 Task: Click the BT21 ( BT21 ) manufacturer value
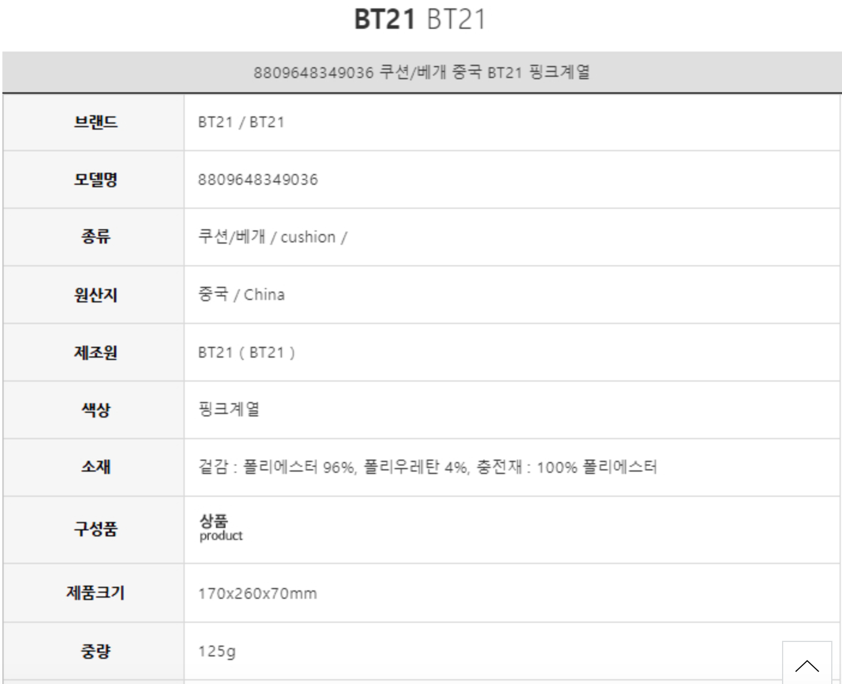(246, 352)
